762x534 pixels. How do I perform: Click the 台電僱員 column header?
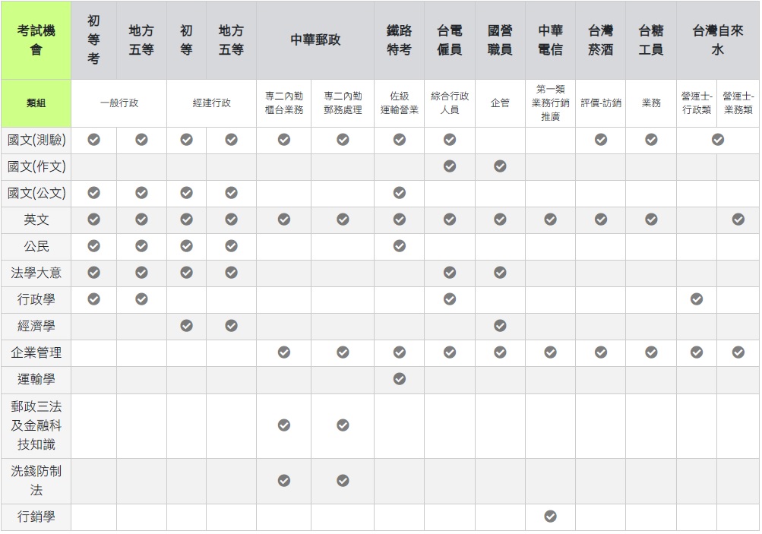[450, 39]
